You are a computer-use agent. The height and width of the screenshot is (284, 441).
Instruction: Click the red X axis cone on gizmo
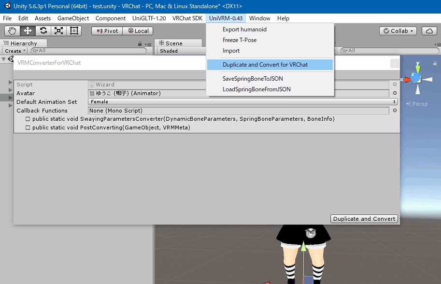click(408, 80)
